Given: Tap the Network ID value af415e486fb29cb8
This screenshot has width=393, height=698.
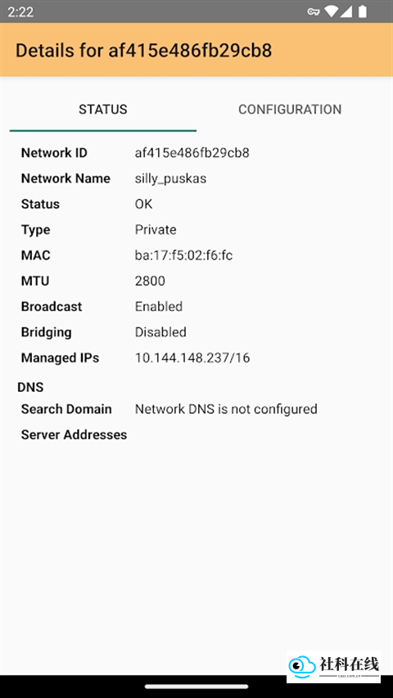Looking at the screenshot, I should pos(192,153).
